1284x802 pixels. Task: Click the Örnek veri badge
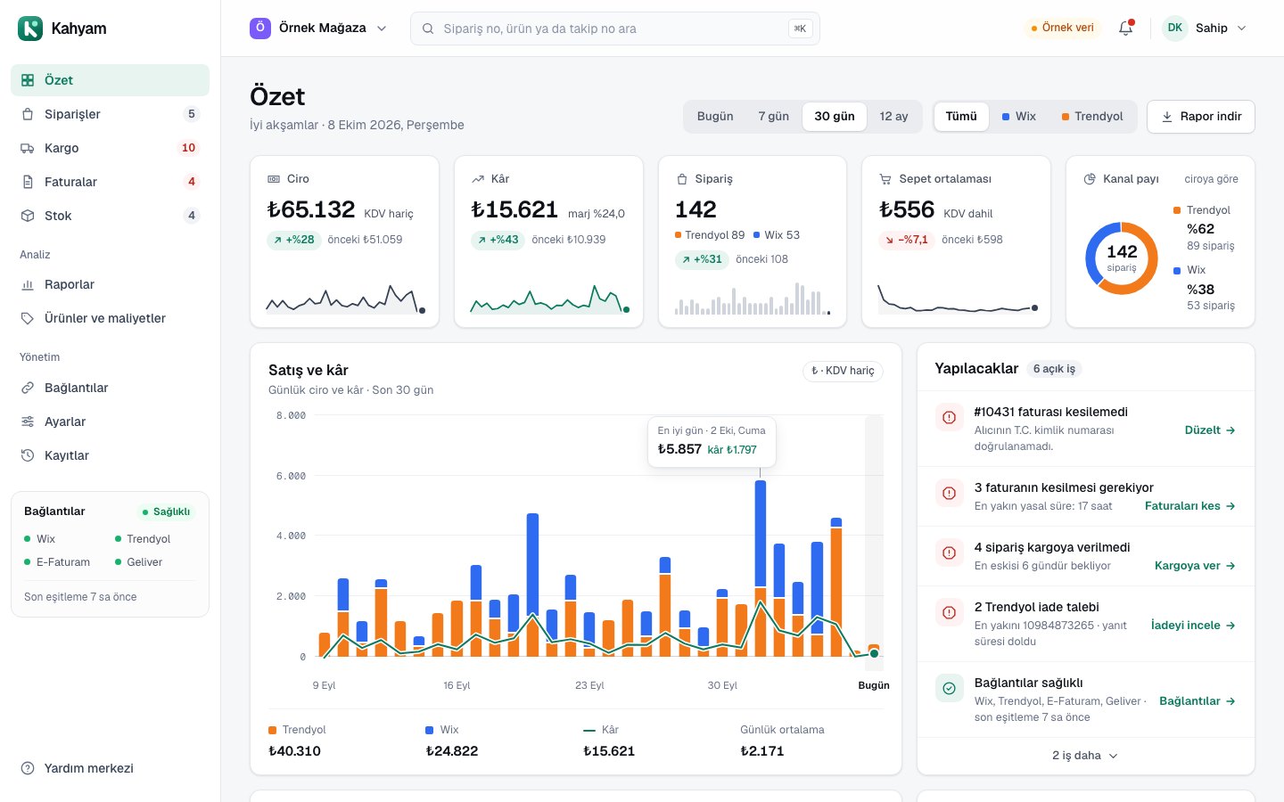tap(1063, 29)
